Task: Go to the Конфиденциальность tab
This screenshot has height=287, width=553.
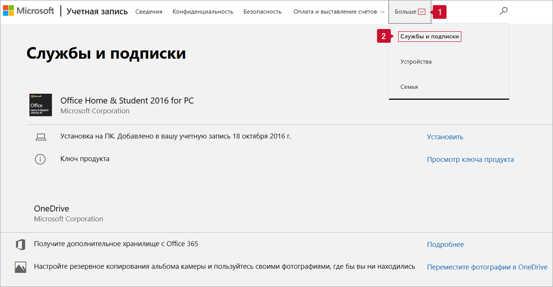Action: (x=203, y=11)
